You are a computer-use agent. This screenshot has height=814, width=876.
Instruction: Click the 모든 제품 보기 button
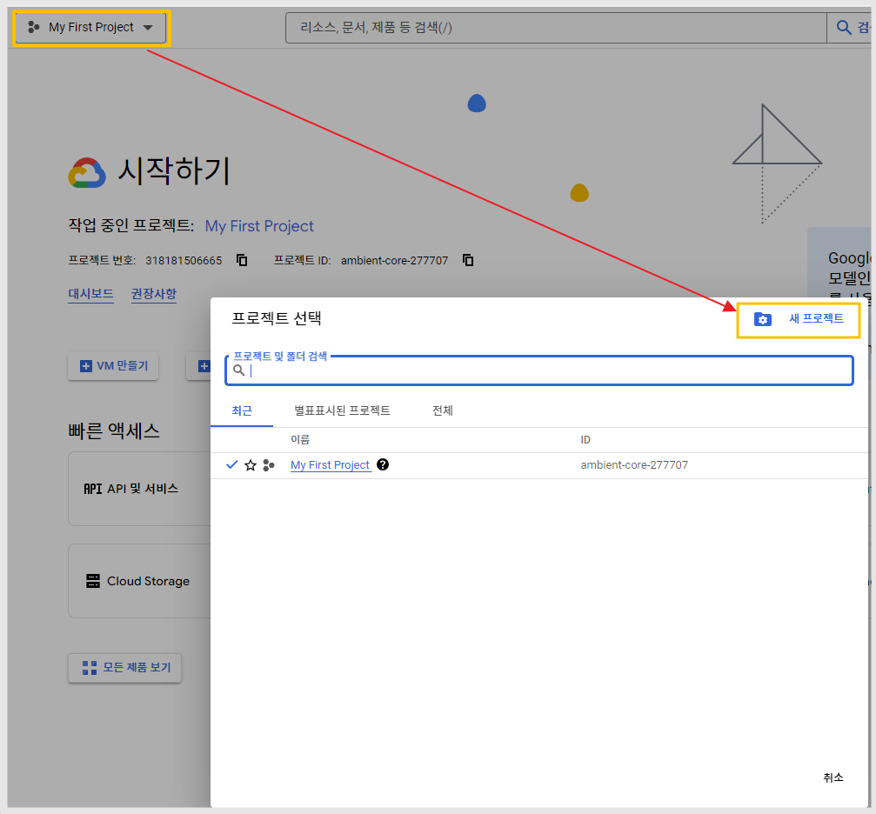tap(125, 668)
